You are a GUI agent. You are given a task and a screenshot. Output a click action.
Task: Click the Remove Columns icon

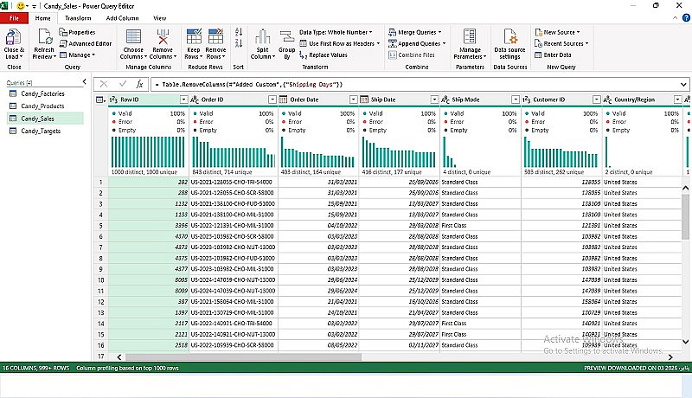tap(163, 36)
